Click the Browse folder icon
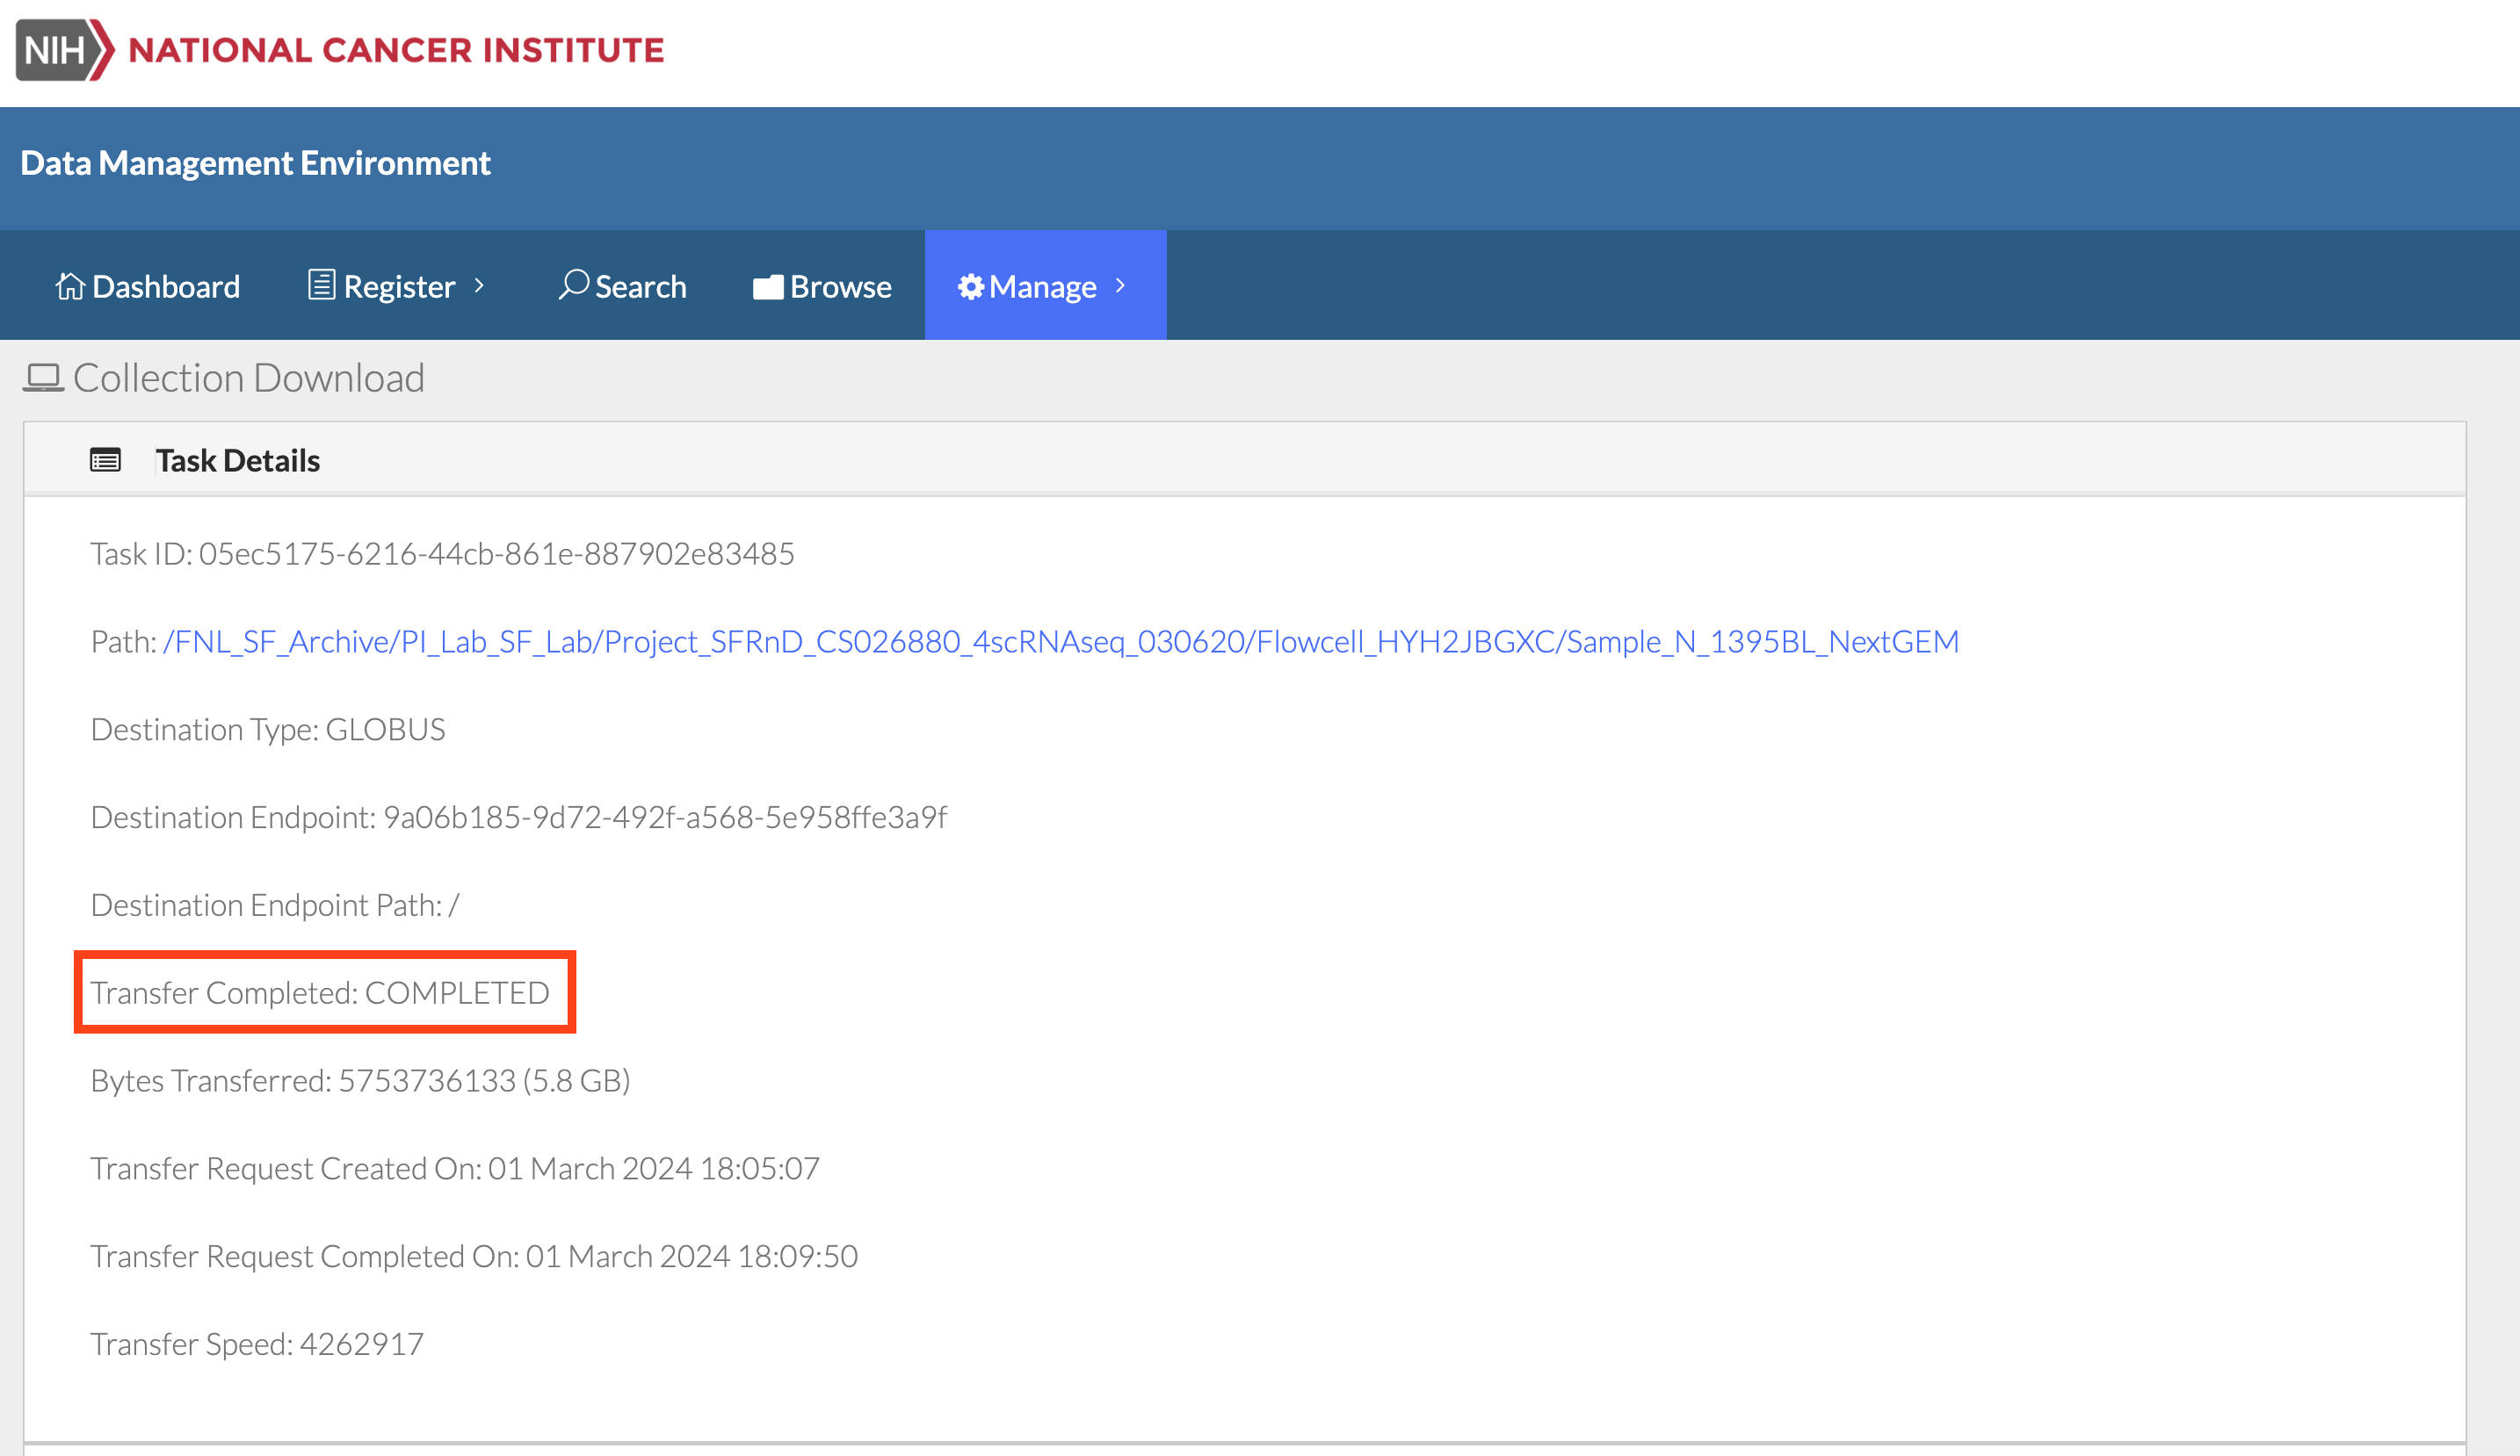 [x=767, y=288]
